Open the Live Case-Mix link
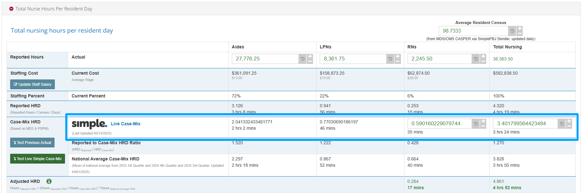 (126, 124)
